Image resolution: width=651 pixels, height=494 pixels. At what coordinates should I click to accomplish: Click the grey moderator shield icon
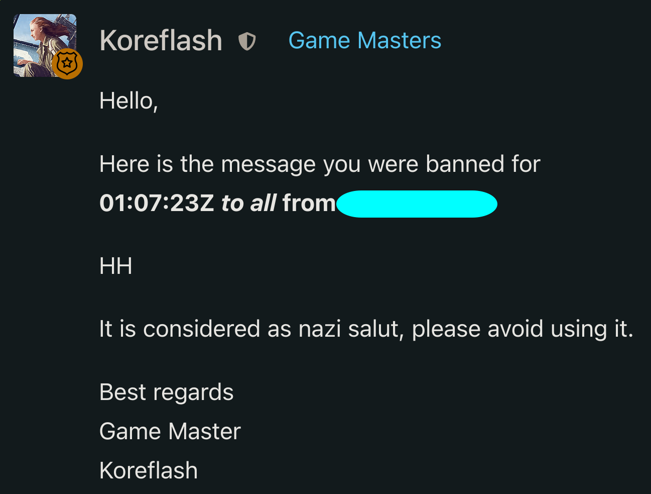point(247,41)
